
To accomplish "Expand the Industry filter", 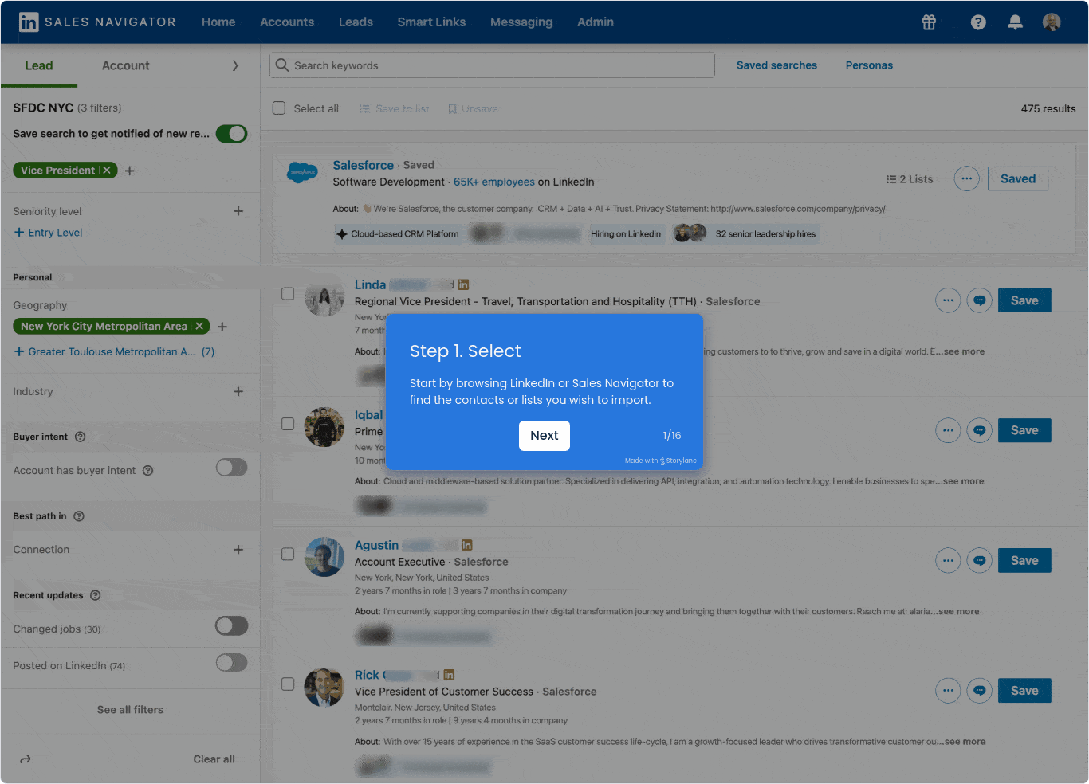I will 238,391.
